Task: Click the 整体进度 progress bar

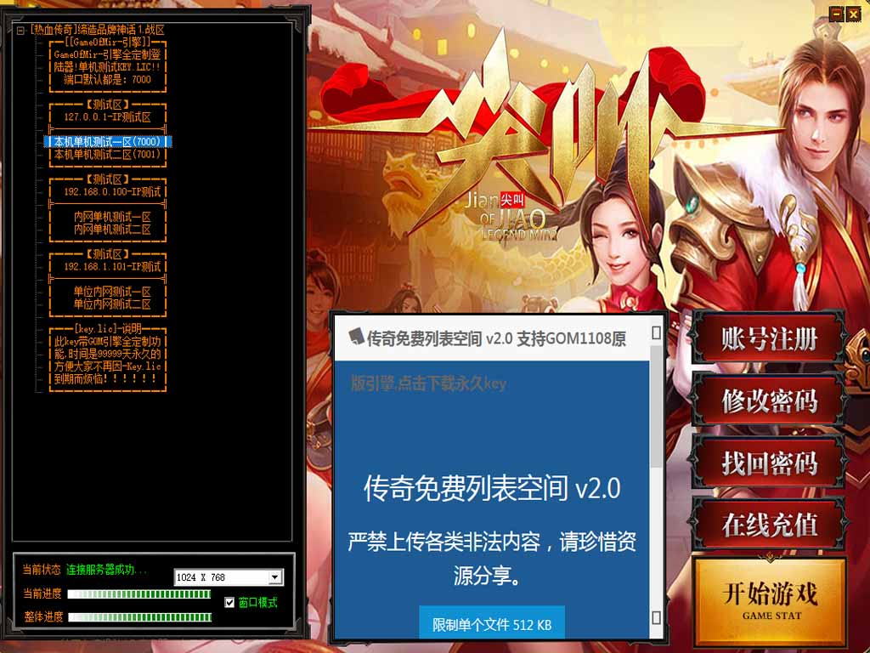Action: tap(139, 617)
